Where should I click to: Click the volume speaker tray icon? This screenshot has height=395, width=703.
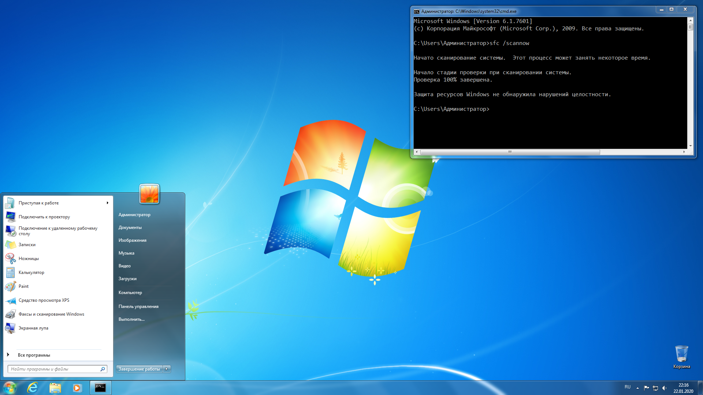pos(664,388)
